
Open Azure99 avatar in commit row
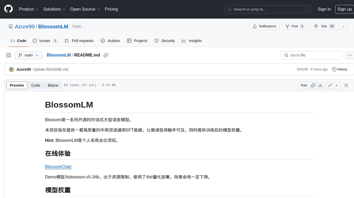[11, 69]
